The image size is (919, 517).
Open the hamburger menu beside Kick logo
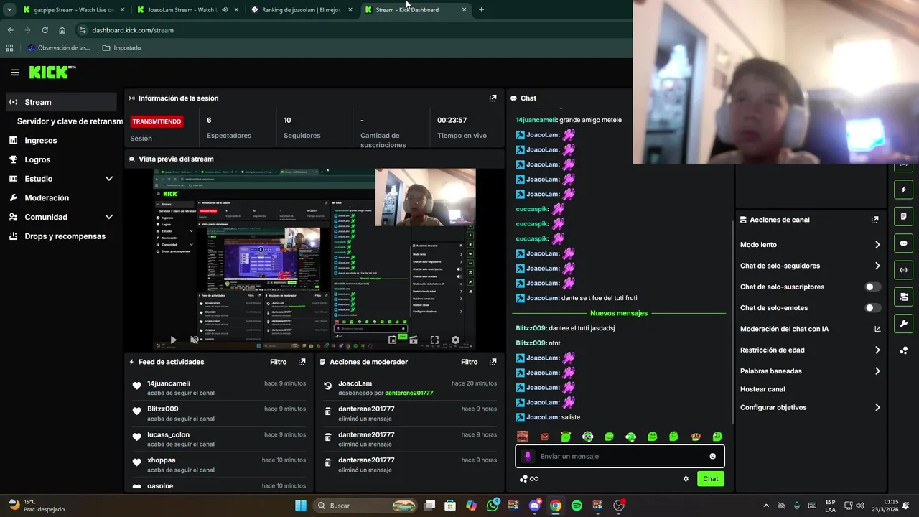(x=15, y=73)
